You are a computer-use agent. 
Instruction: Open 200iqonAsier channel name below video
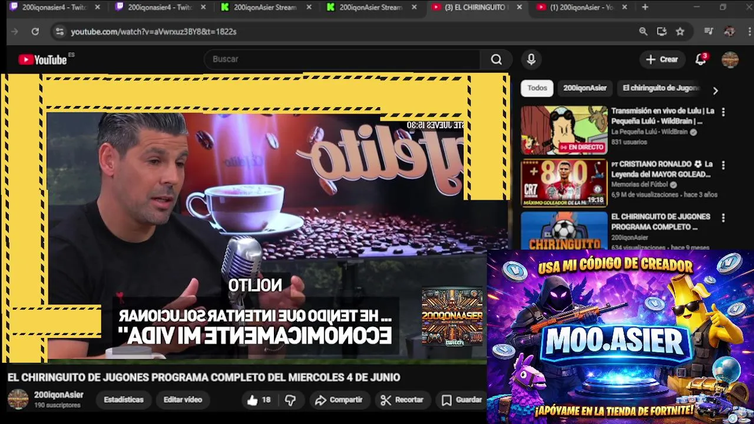click(x=58, y=395)
